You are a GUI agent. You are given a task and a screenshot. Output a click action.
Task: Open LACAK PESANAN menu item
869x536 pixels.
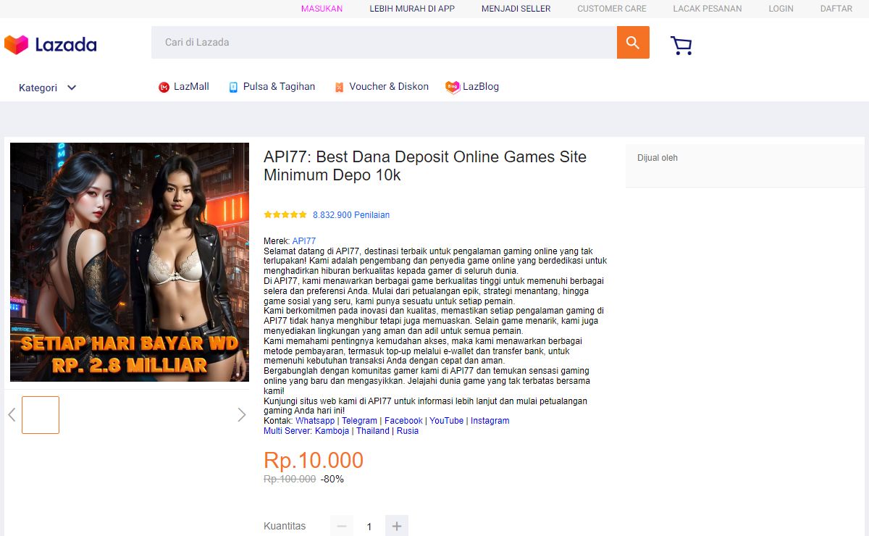pos(708,9)
